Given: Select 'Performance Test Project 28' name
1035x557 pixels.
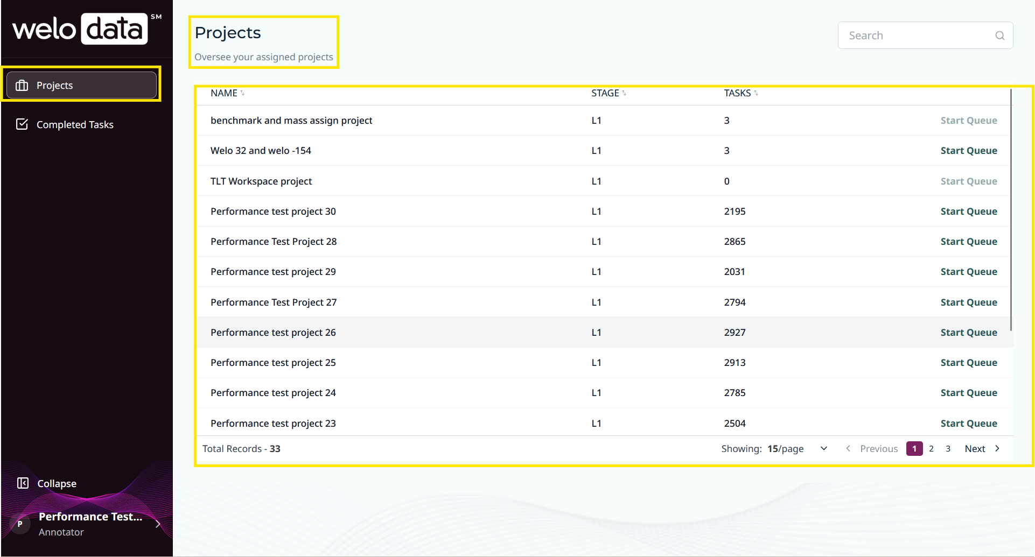Looking at the screenshot, I should [274, 242].
